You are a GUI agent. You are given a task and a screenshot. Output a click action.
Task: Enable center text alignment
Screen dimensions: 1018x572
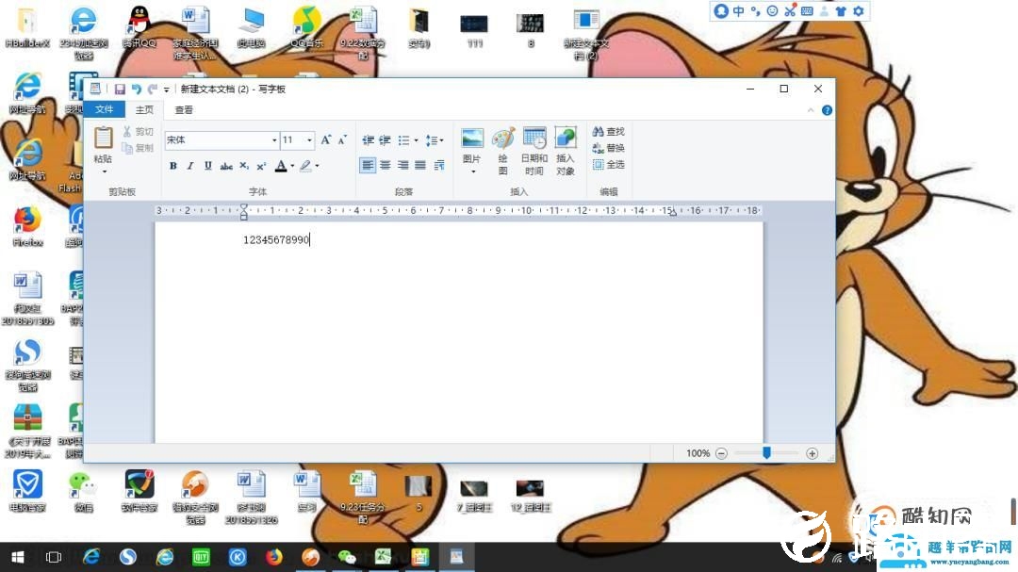coord(385,165)
